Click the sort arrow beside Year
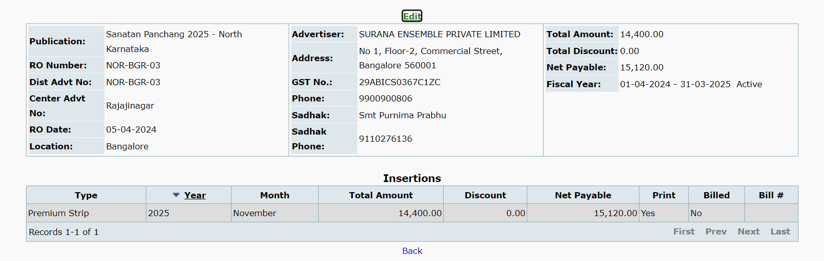 (x=176, y=195)
